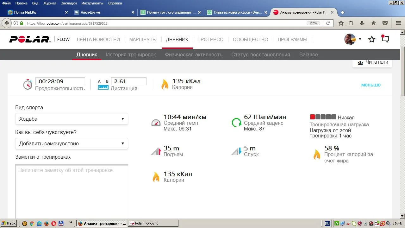Open the ПРОГРЕСС navigation menu
Image resolution: width=405 pixels, height=228 pixels.
pyautogui.click(x=210, y=40)
